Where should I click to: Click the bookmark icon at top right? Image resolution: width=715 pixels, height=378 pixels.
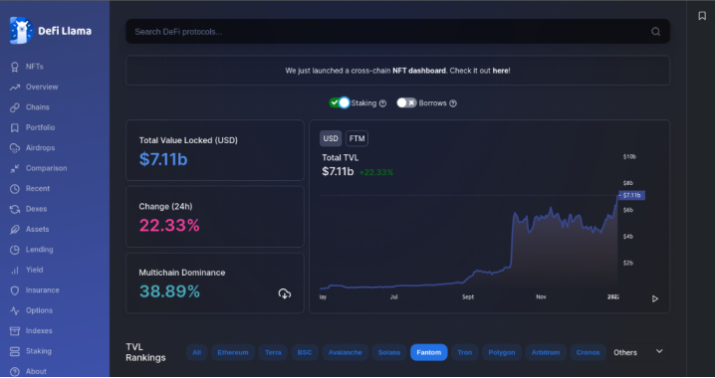(702, 16)
